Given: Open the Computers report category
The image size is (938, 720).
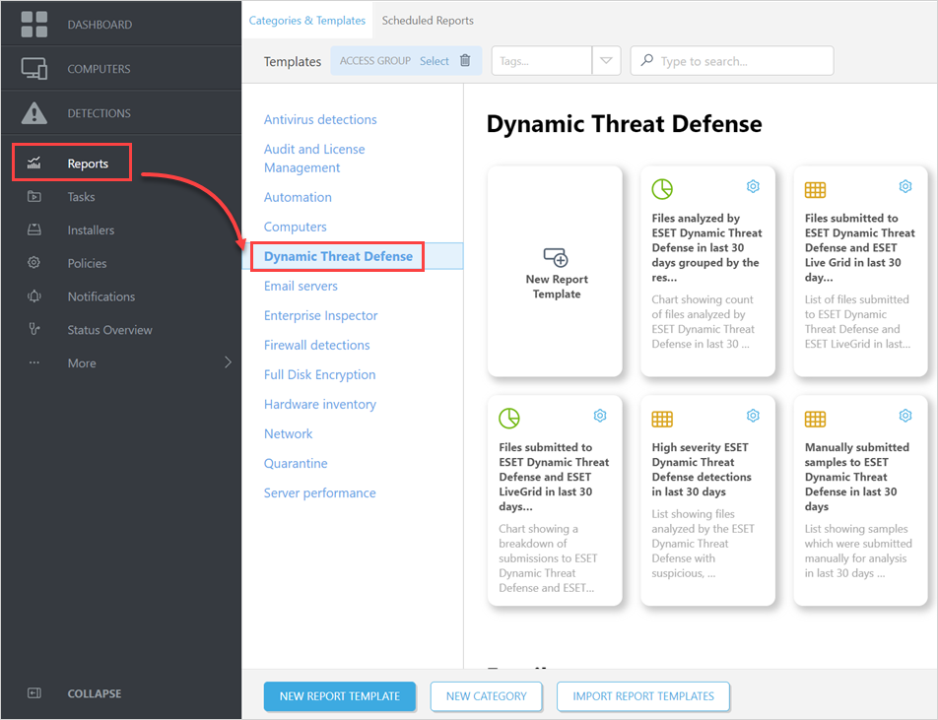Looking at the screenshot, I should [295, 227].
